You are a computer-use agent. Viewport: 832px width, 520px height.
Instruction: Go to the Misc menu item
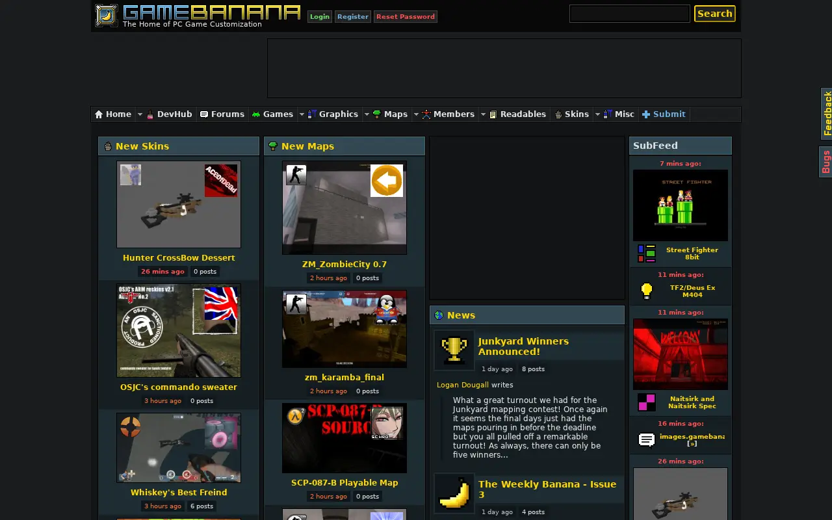tap(619, 114)
